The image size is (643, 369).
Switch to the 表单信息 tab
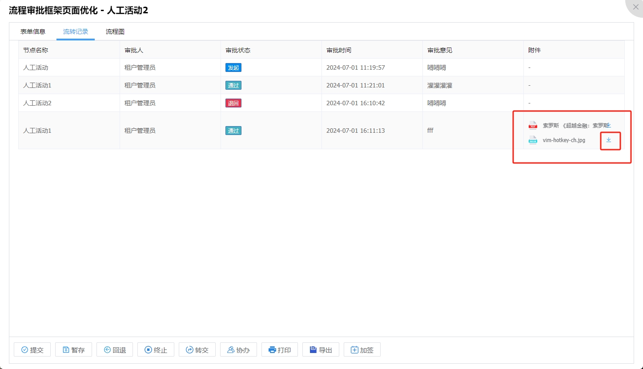(x=33, y=32)
